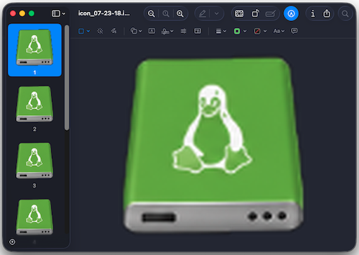
Task: Click the zoom in magnifier button
Action: pyautogui.click(x=180, y=13)
